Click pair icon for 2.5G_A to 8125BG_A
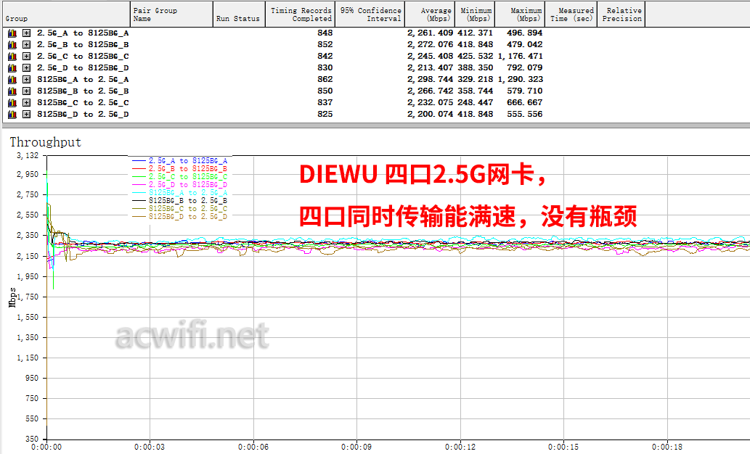 [12, 33]
